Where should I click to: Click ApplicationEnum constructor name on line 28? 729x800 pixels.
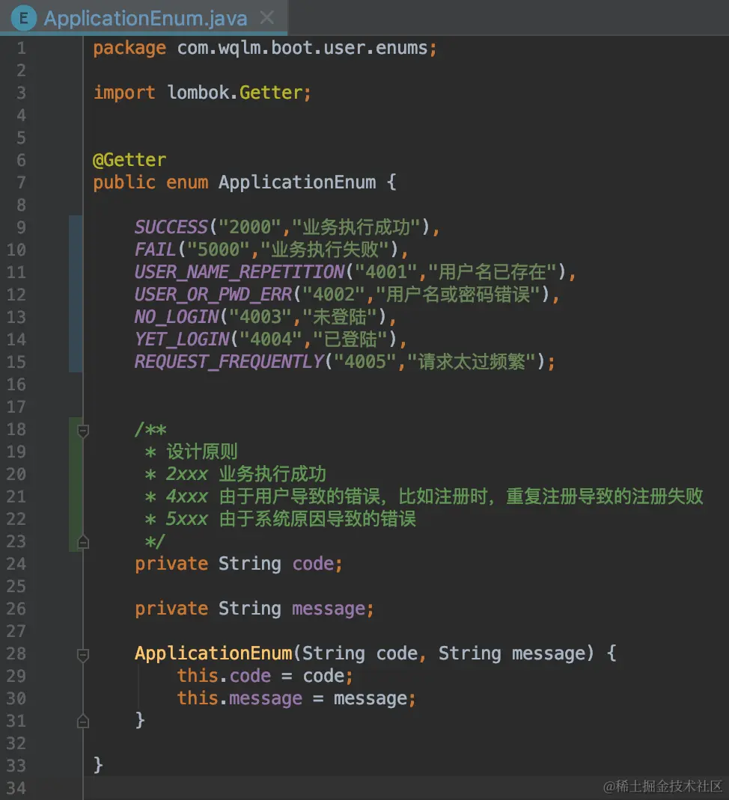213,653
